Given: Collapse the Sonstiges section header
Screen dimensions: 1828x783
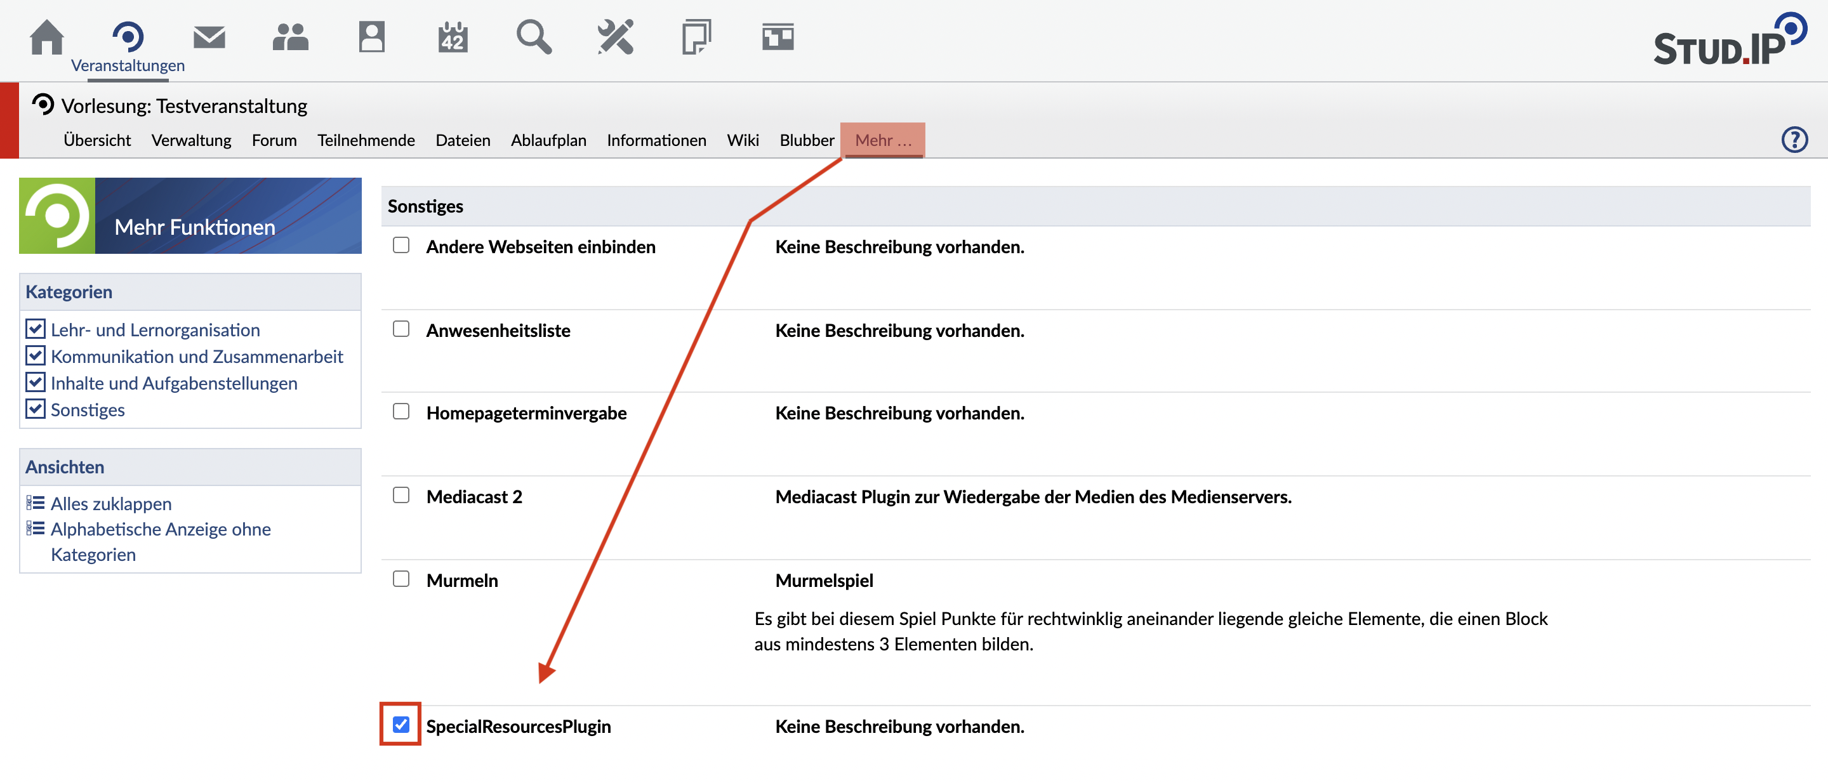Looking at the screenshot, I should tap(425, 206).
